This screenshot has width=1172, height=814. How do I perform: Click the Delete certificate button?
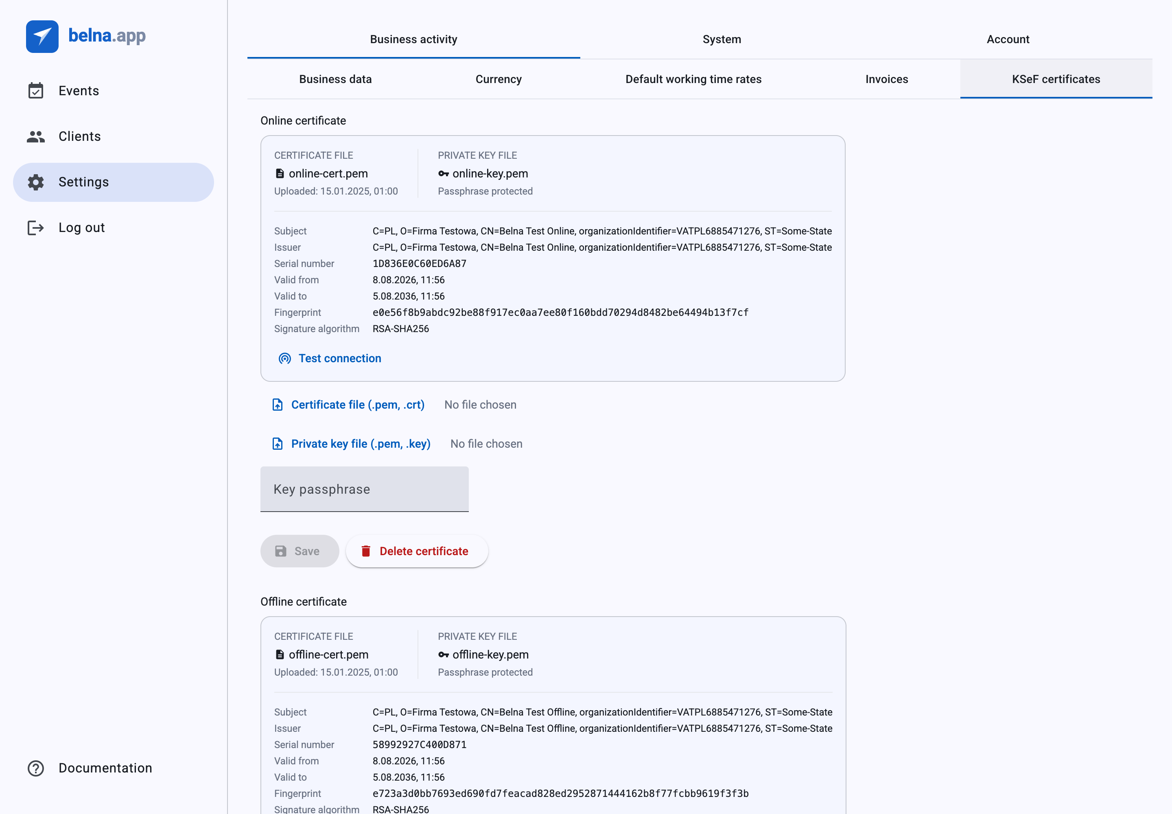click(417, 551)
